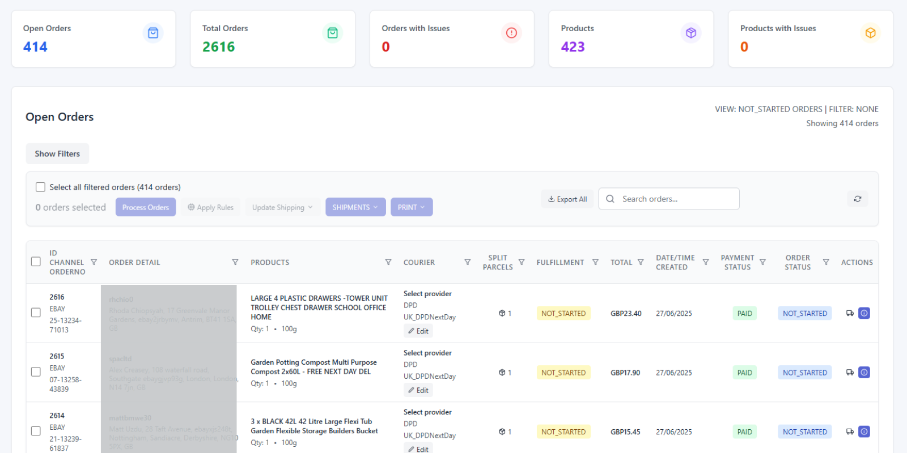Click the info icon for order 2616
907x453 pixels.
(864, 313)
